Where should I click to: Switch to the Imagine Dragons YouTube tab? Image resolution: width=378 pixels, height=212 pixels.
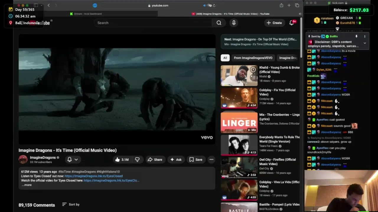[x=230, y=14]
